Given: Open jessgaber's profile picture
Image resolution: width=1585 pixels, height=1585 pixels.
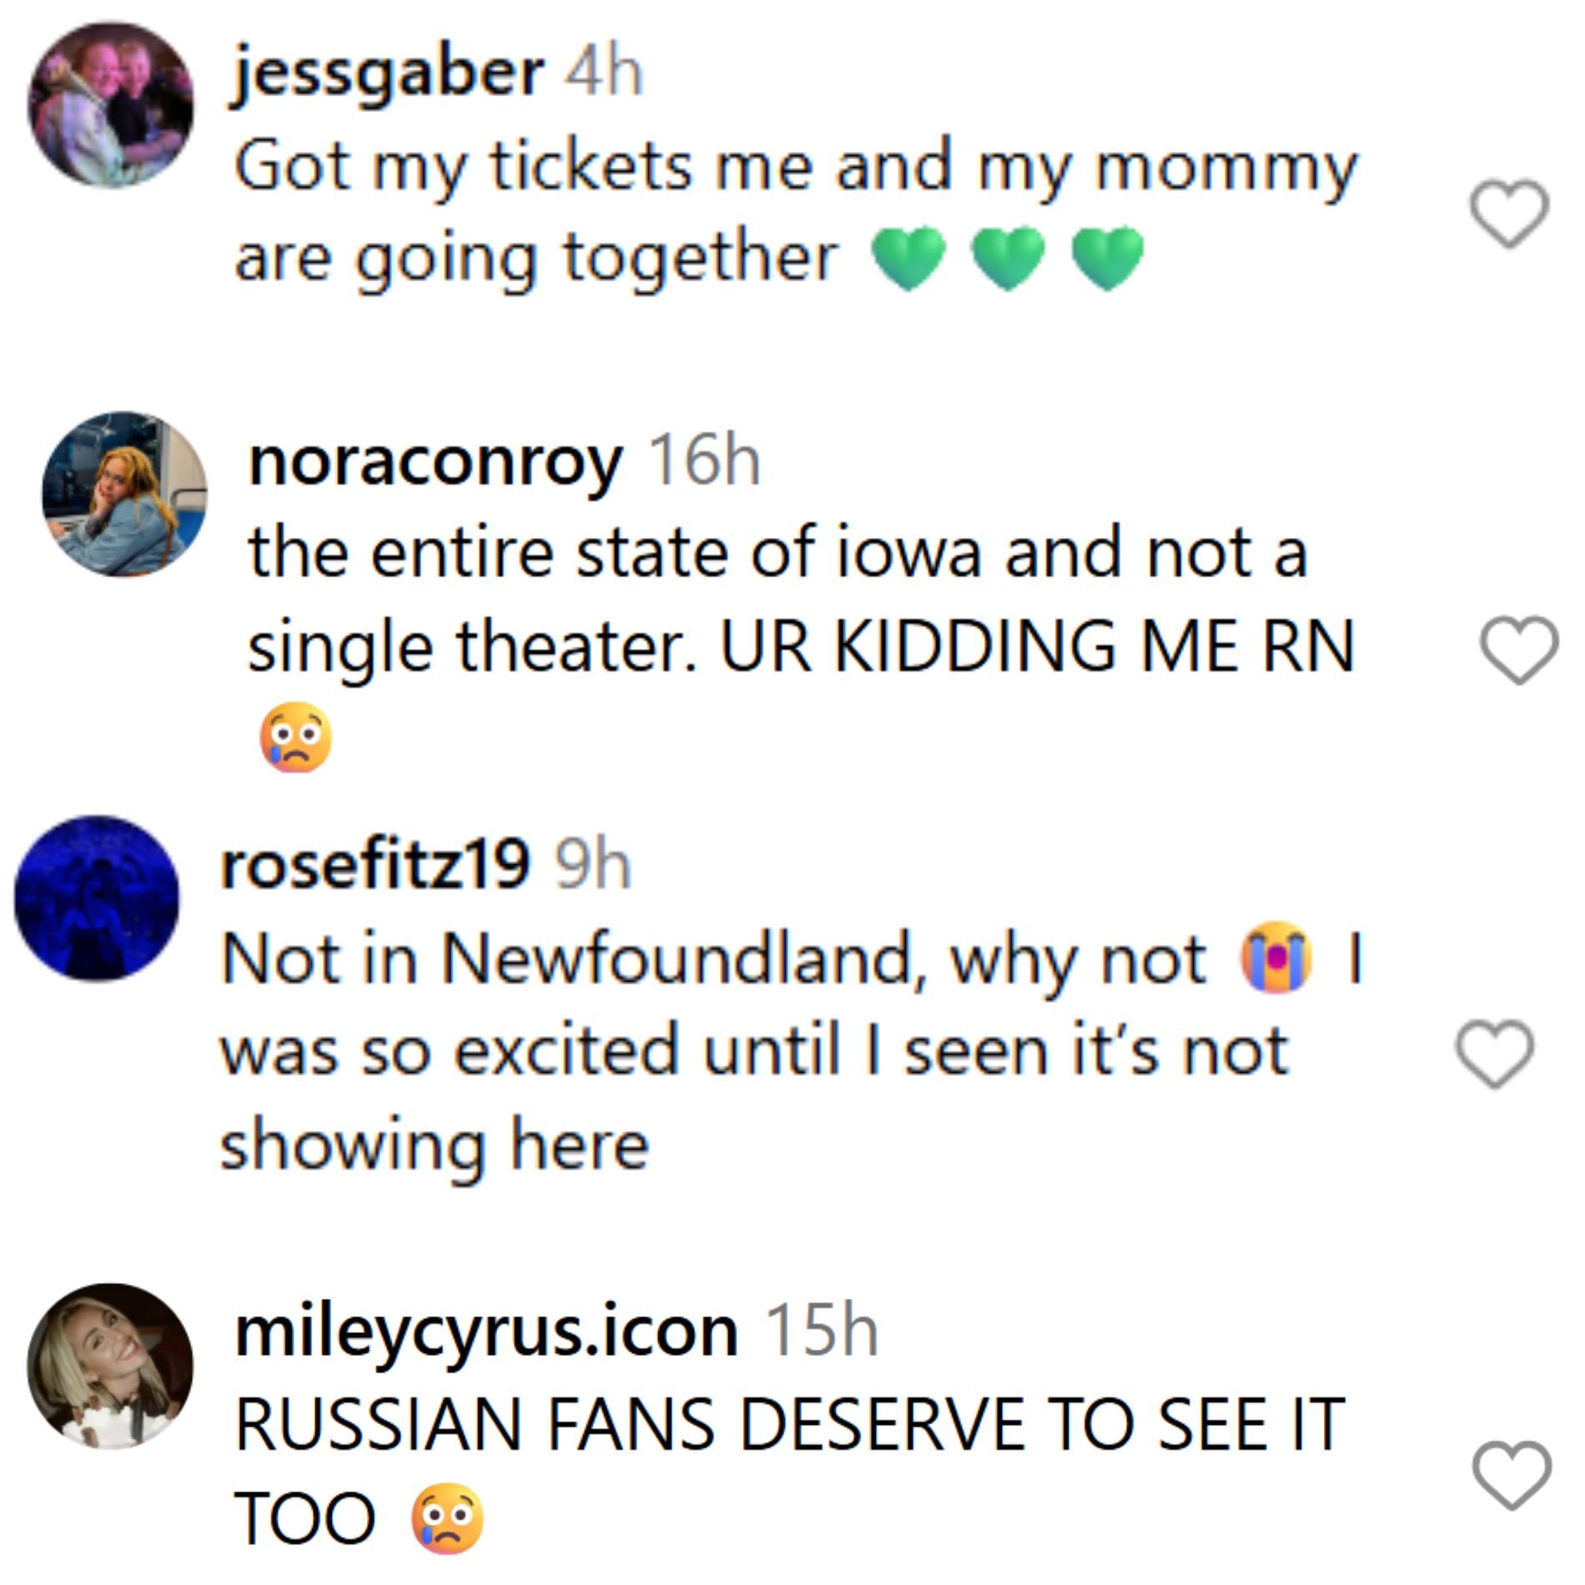Looking at the screenshot, I should tap(111, 104).
